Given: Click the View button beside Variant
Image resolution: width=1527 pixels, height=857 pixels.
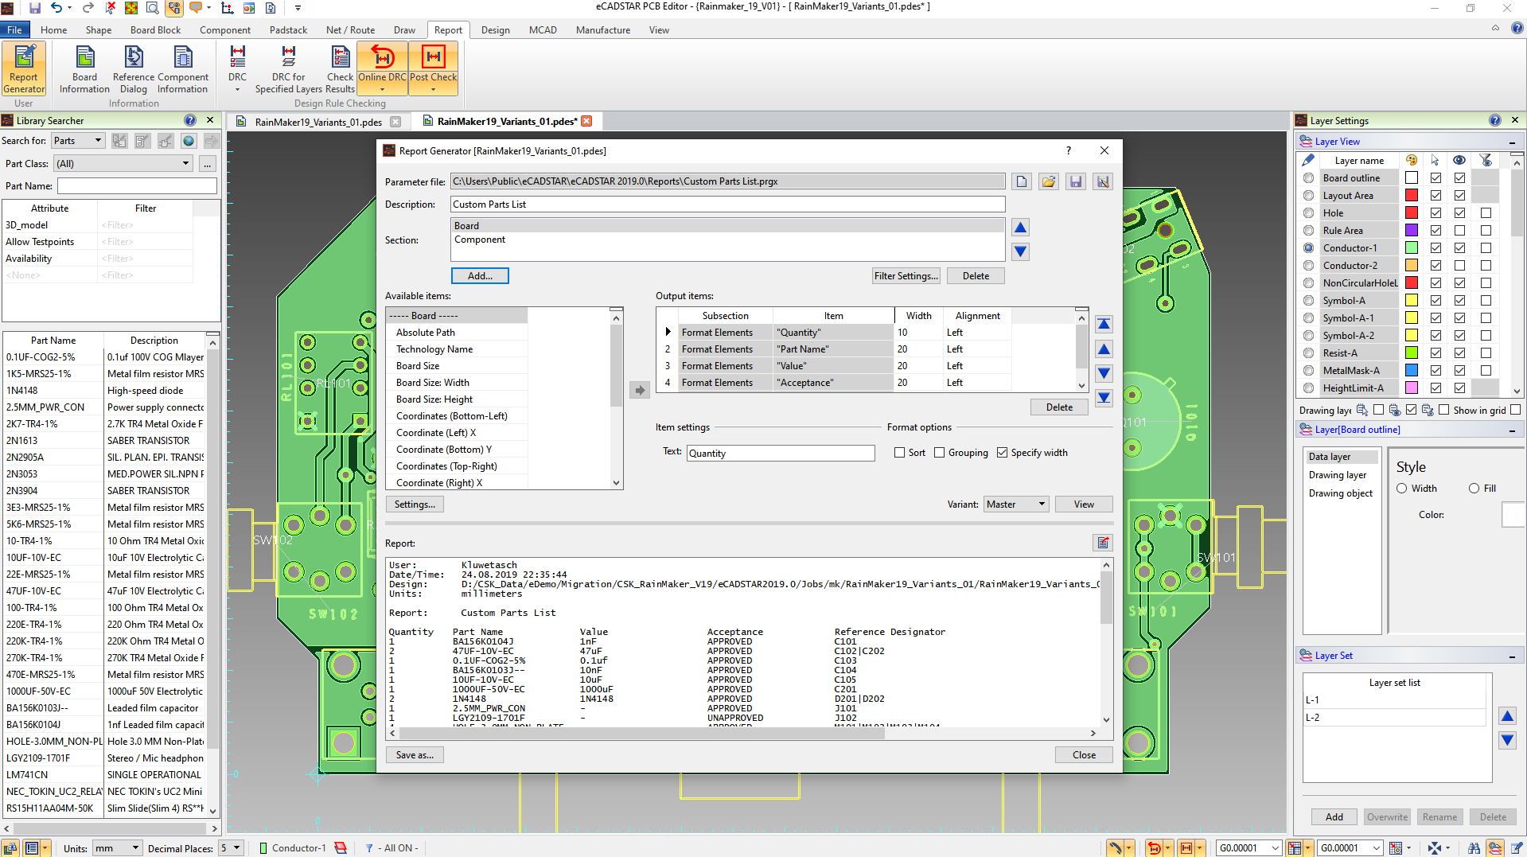Looking at the screenshot, I should [1084, 504].
